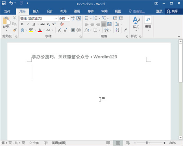Click the Cut scissors icon
Viewport: 183px width, 146px height.
point(14,18)
